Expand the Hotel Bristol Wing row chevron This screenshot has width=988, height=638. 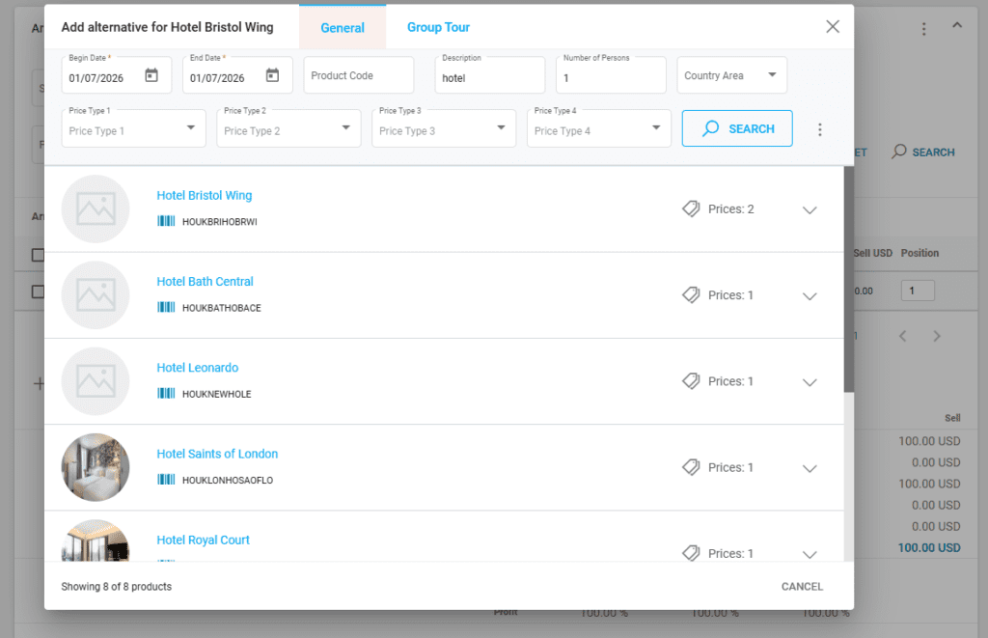coord(810,210)
